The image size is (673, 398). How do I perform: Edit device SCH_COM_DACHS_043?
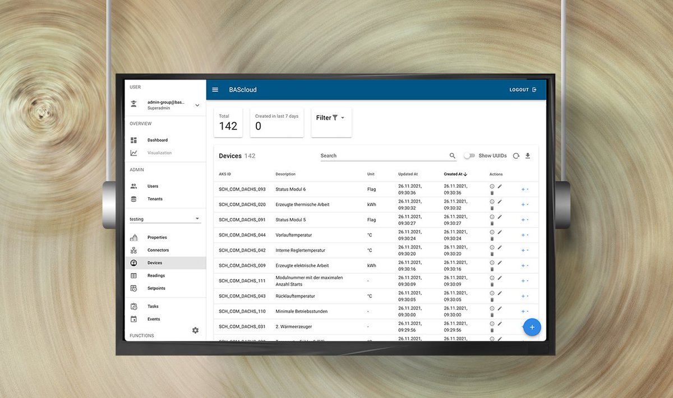(500, 293)
